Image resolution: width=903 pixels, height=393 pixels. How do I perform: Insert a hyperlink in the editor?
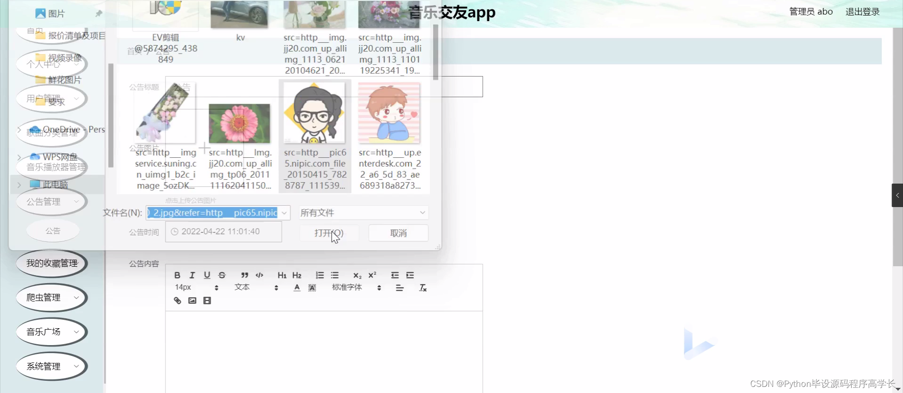pos(177,301)
